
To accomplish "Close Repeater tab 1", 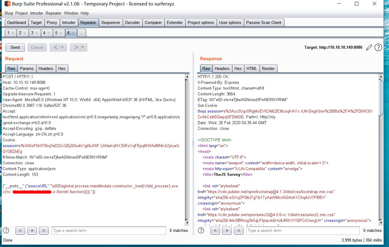I will pyautogui.click(x=13, y=33).
